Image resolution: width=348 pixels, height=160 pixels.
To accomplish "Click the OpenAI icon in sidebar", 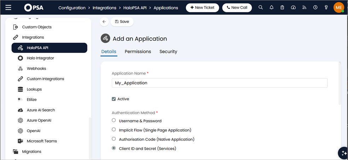I will (x=20, y=131).
